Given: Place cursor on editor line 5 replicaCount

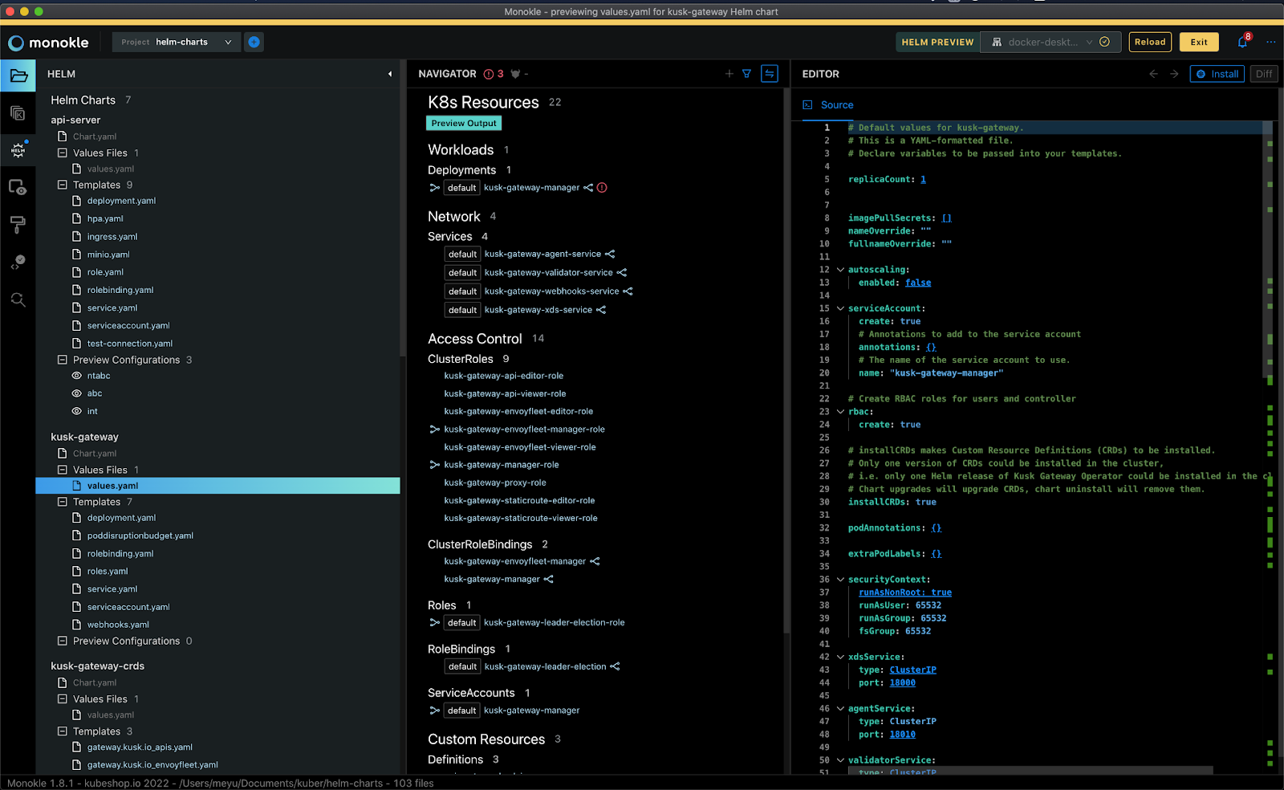Looking at the screenshot, I should tap(887, 179).
